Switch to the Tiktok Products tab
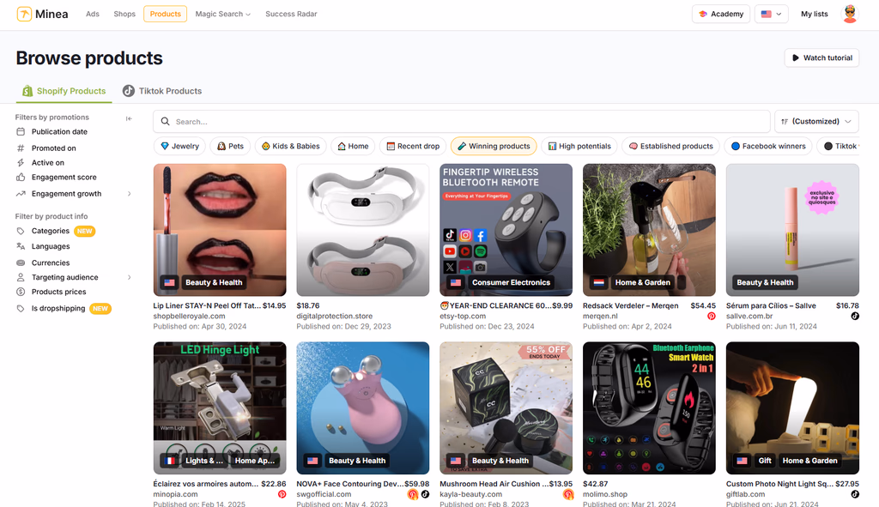This screenshot has width=879, height=507. 161,90
